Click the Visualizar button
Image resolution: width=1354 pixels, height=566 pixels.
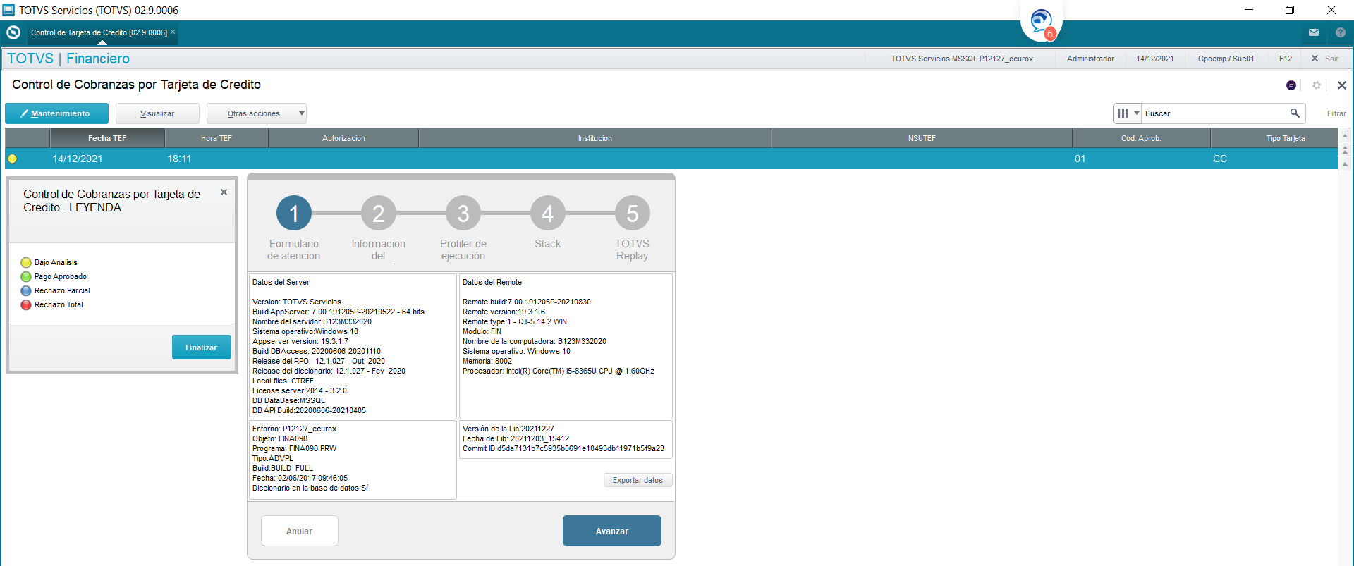click(x=157, y=113)
